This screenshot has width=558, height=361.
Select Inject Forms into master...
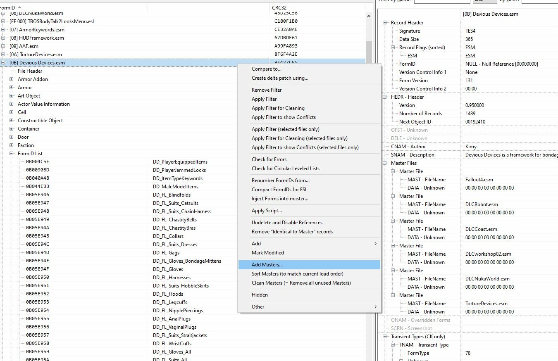pyautogui.click(x=309, y=199)
